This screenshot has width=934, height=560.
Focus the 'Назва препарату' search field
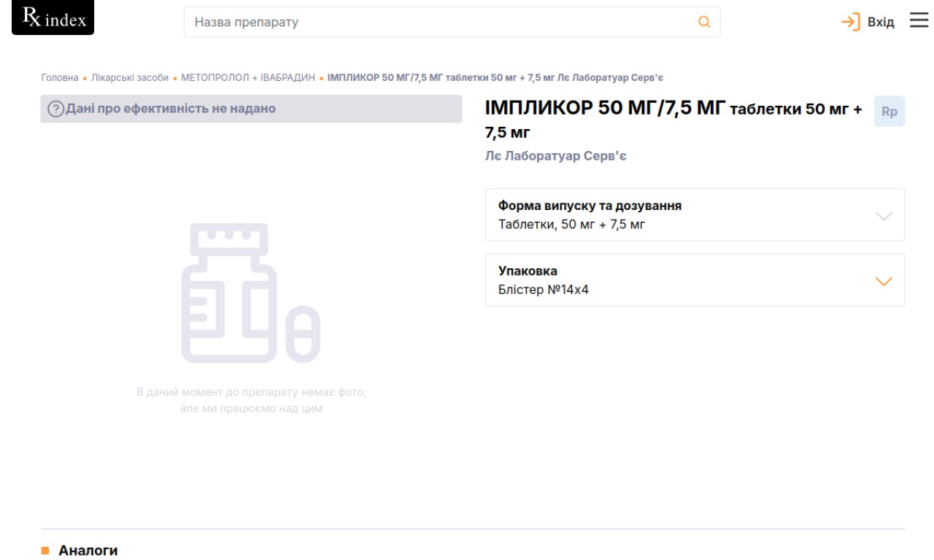(x=452, y=22)
